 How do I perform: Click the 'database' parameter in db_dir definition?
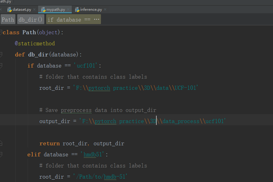[64, 55]
